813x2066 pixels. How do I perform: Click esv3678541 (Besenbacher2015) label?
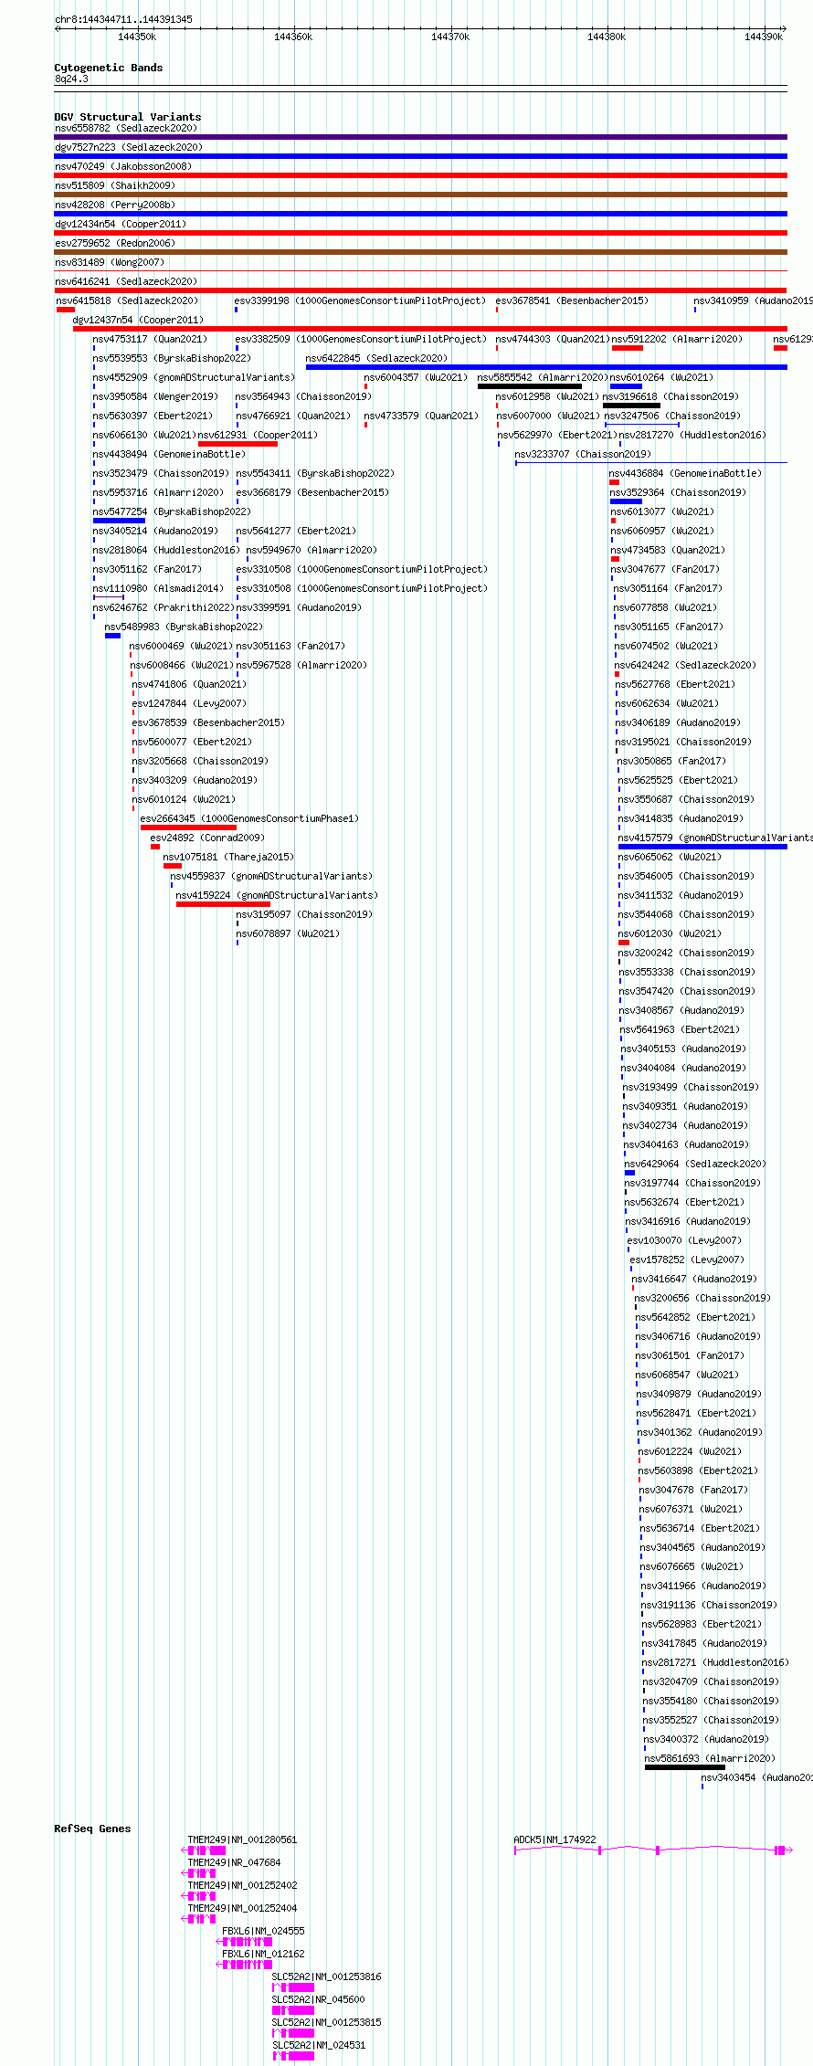tap(572, 301)
